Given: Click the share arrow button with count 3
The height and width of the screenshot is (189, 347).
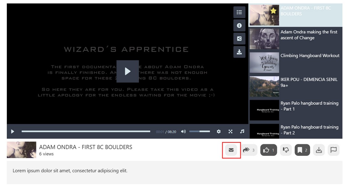Looking at the screenshot, I should pyautogui.click(x=249, y=150).
